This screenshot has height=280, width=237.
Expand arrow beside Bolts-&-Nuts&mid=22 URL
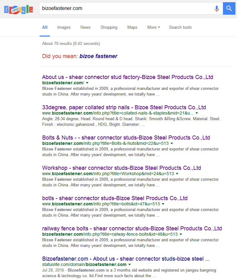click(x=172, y=143)
